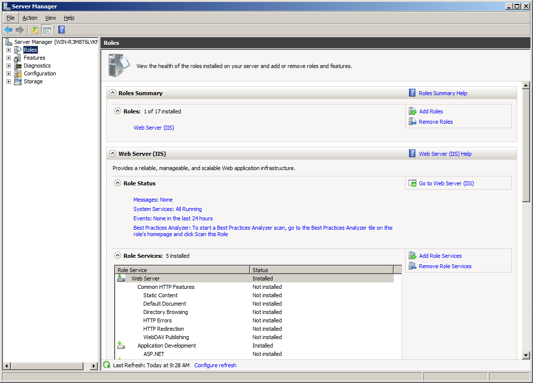
Task: Click the Back arrow toolbar icon
Action: point(8,30)
